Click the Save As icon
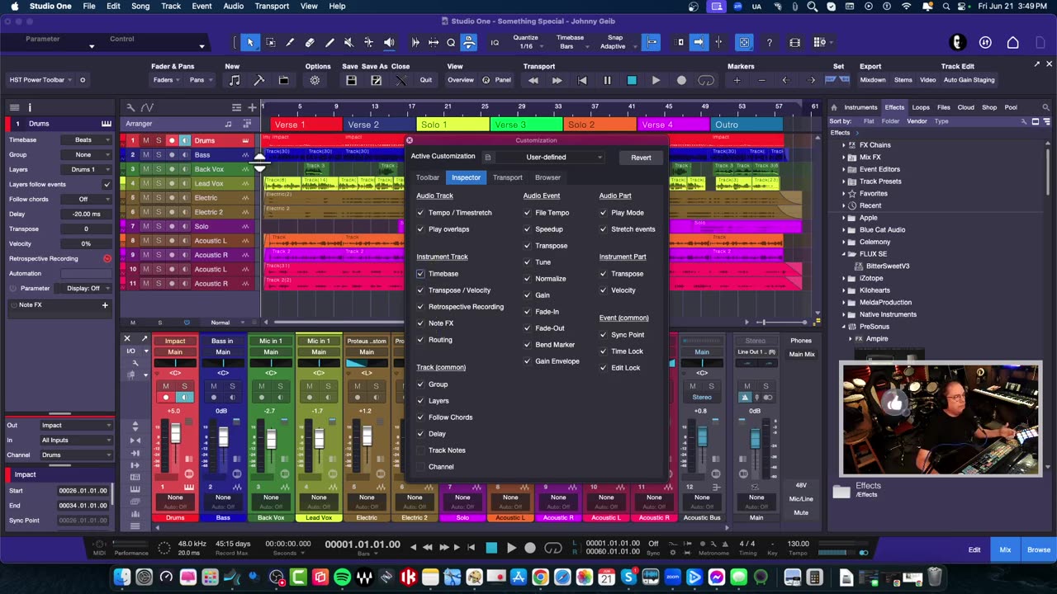Viewport: 1057px width, 594px height. coord(377,80)
